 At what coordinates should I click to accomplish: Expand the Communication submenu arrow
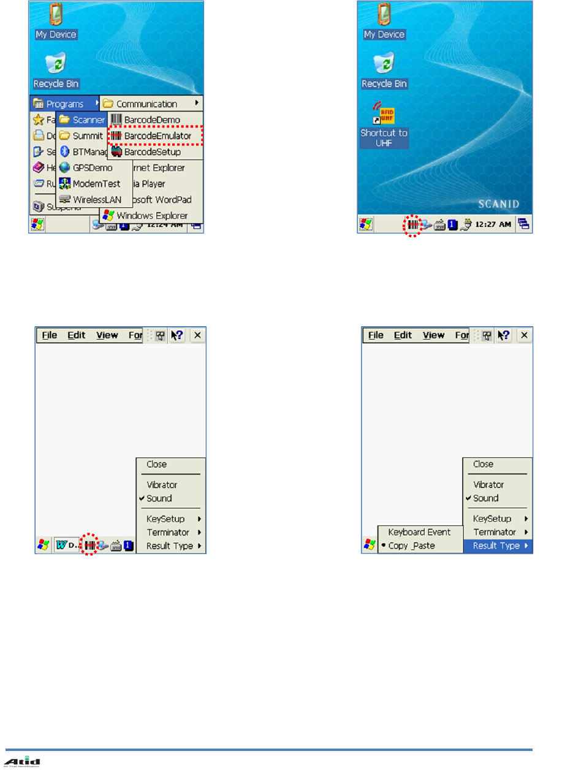coord(197,103)
